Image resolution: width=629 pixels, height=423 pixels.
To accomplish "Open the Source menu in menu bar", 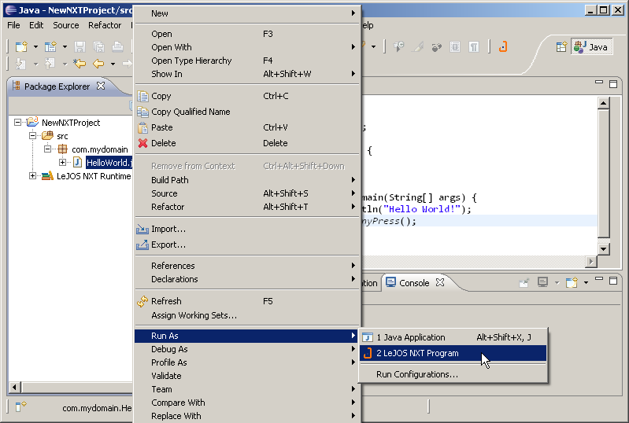I will tap(66, 25).
